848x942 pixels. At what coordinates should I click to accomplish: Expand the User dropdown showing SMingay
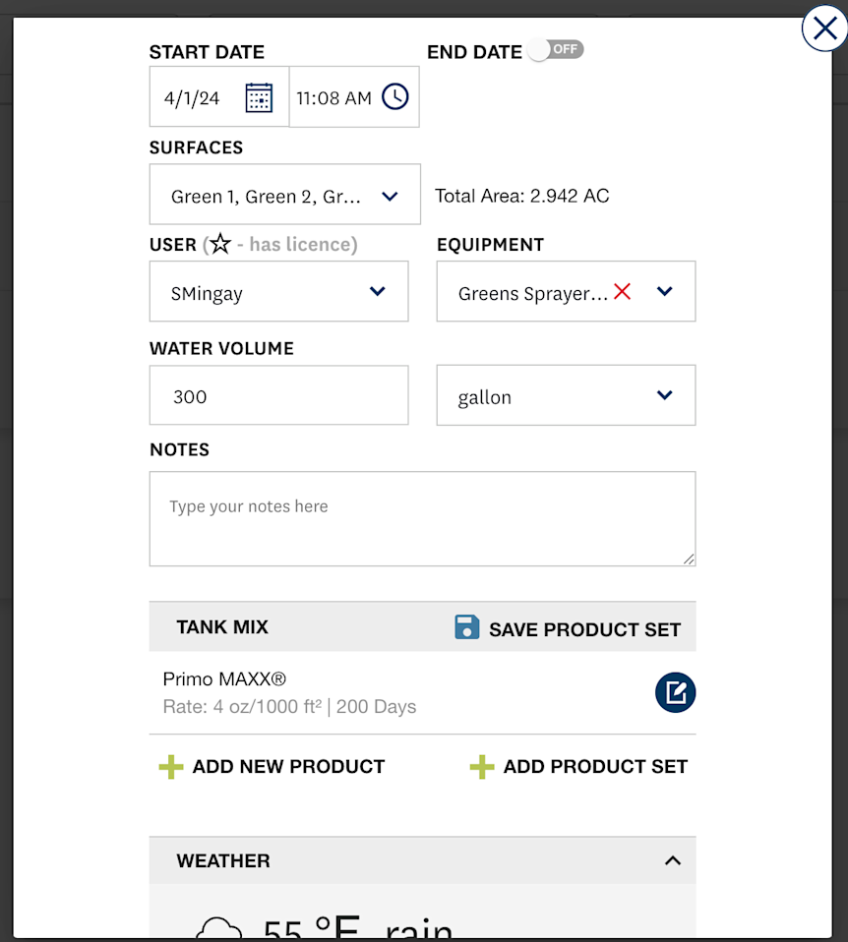[x=377, y=291]
